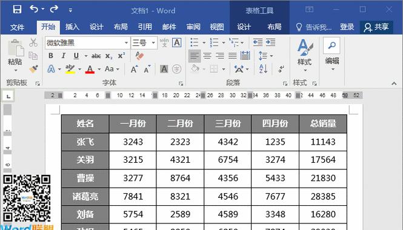
Task: Apply character border icon
Action: 177,42
